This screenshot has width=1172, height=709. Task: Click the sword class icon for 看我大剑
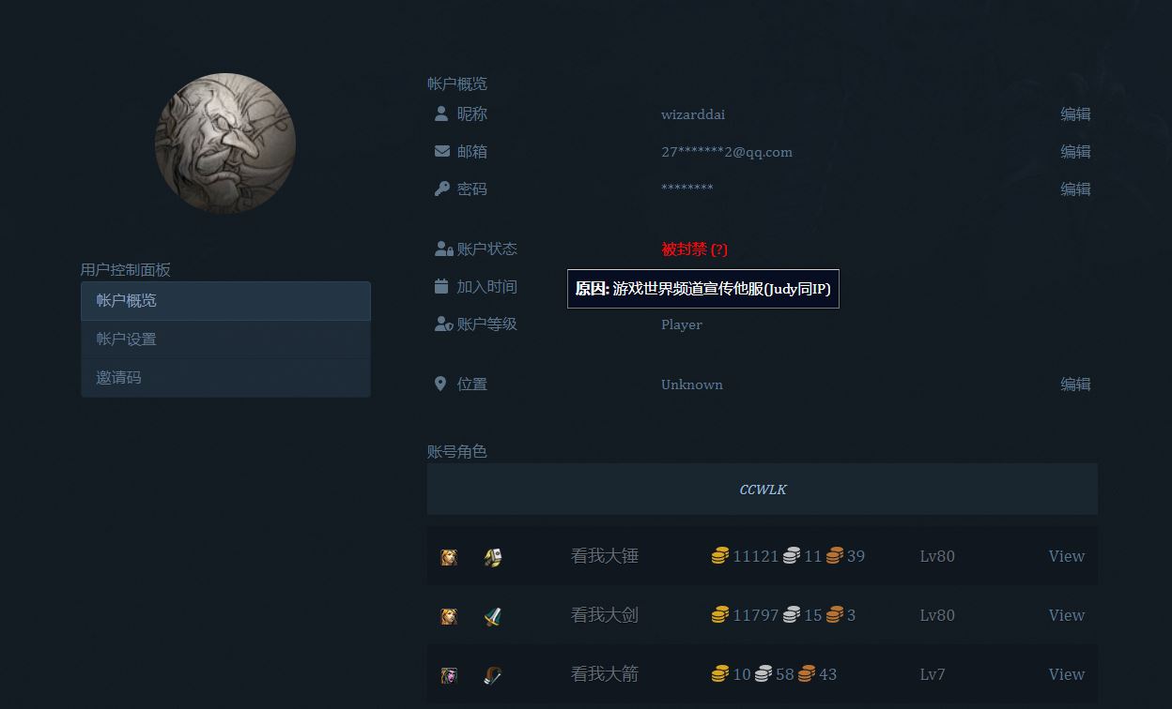[x=493, y=616]
